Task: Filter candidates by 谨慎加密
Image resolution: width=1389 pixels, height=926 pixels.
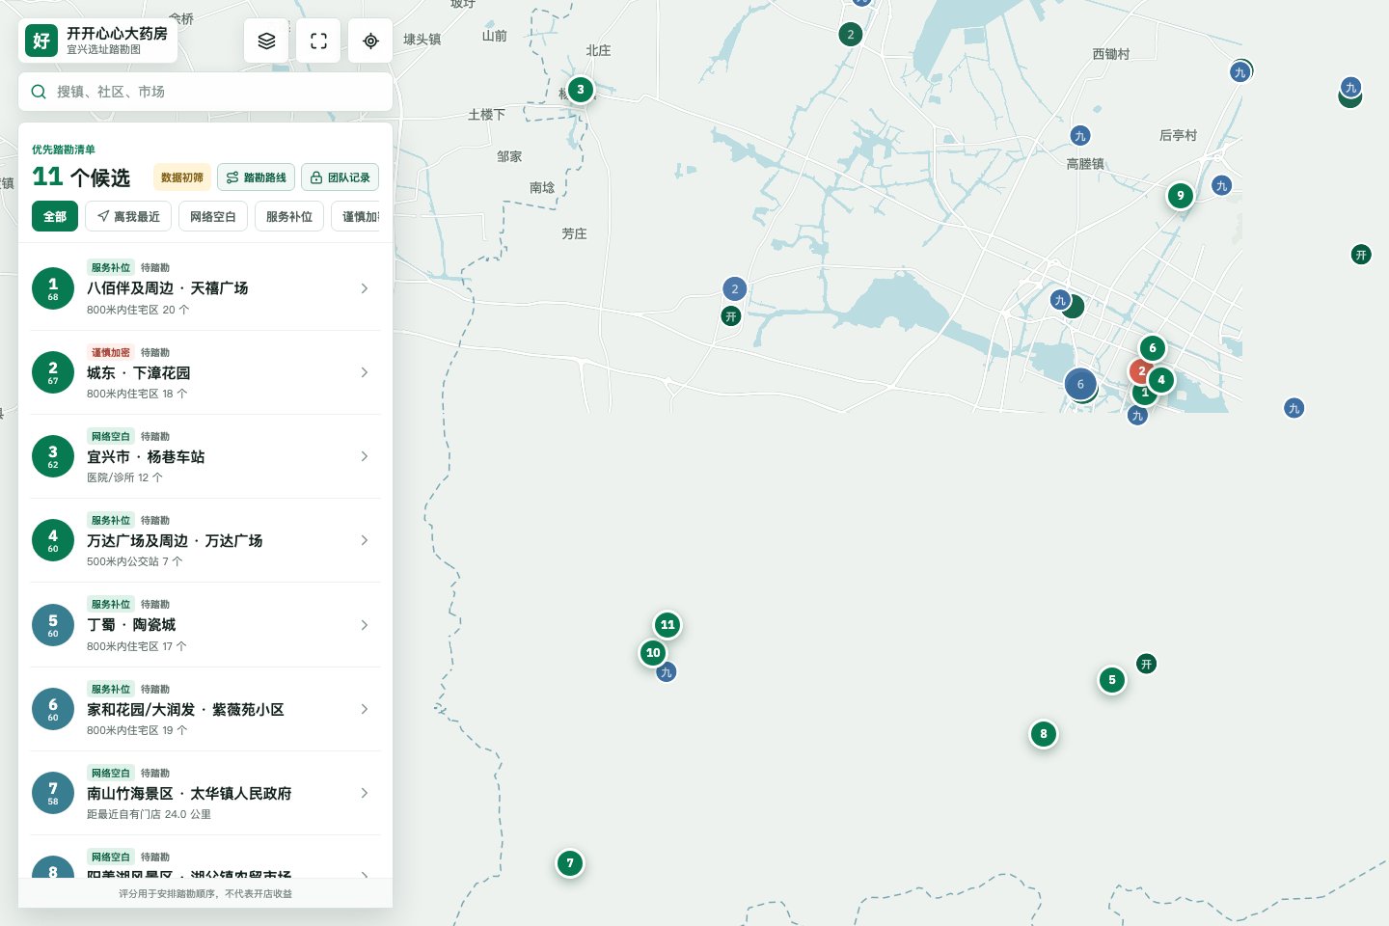Action: coord(356,216)
